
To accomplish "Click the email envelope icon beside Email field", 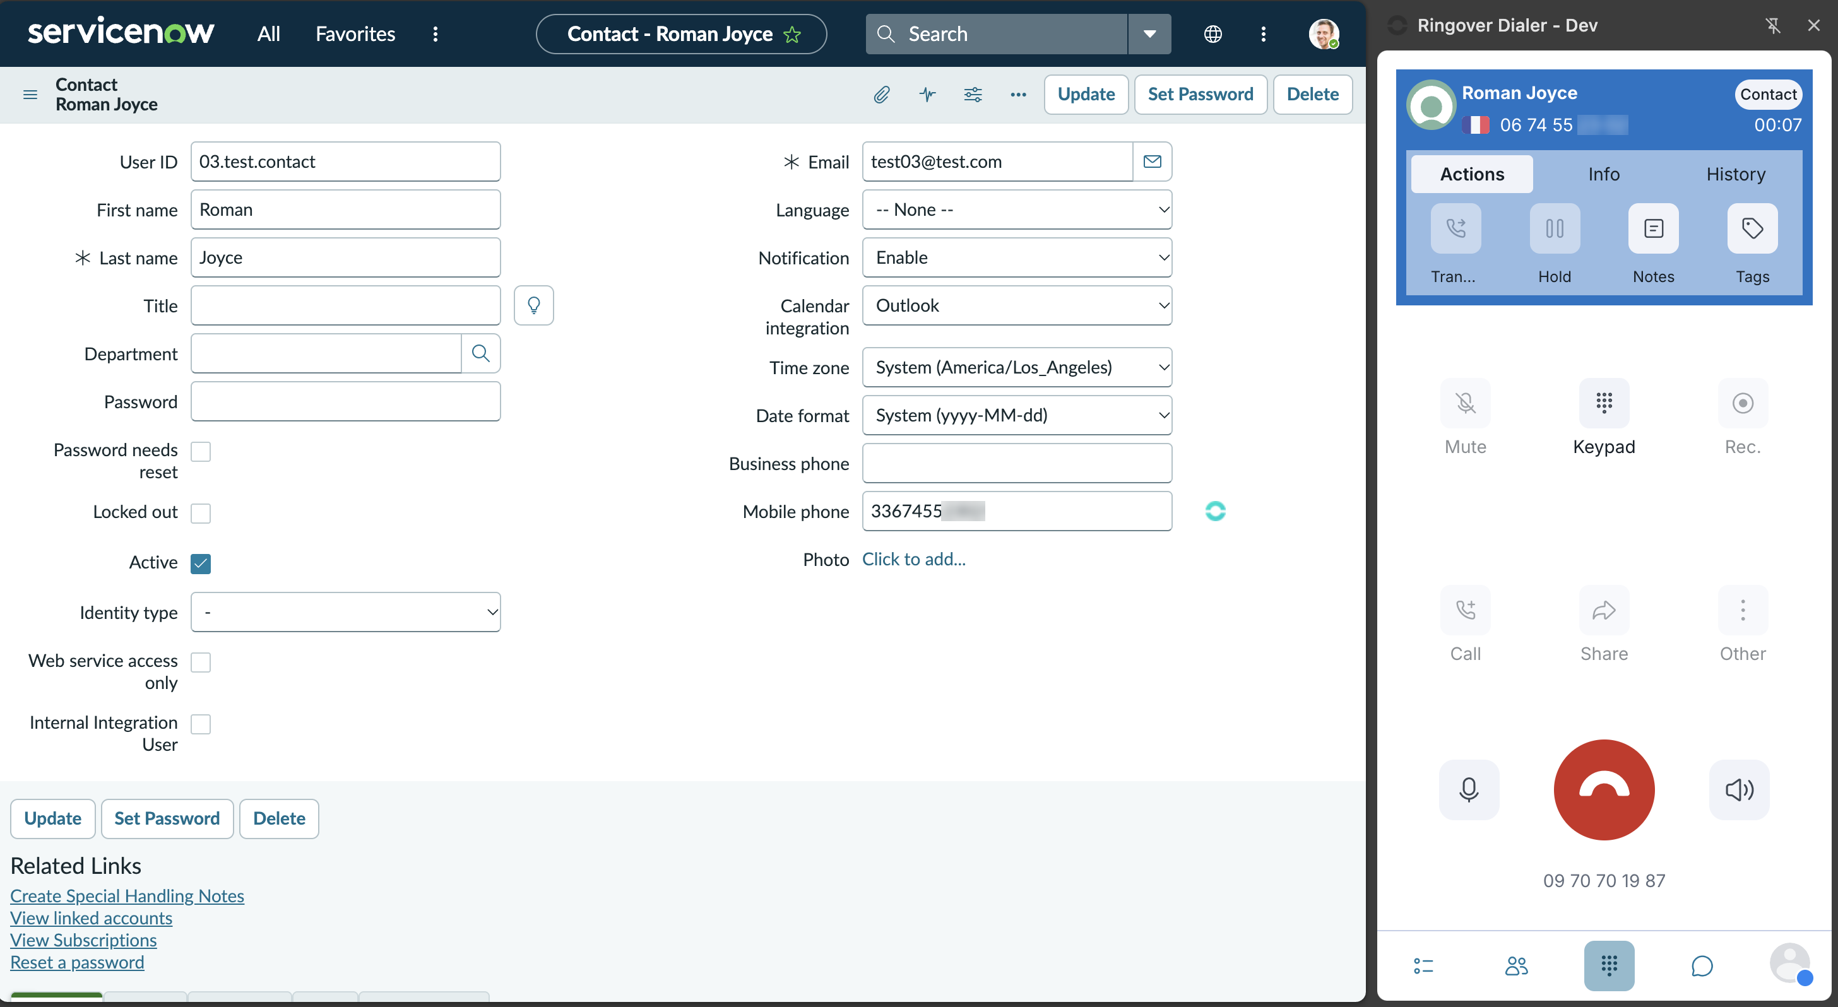I will 1153,162.
